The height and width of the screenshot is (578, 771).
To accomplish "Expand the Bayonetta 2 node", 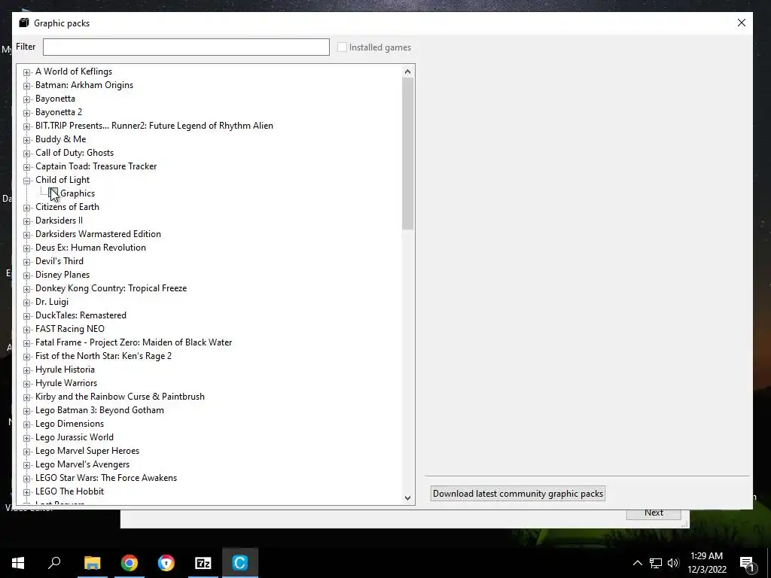I will 26,113.
